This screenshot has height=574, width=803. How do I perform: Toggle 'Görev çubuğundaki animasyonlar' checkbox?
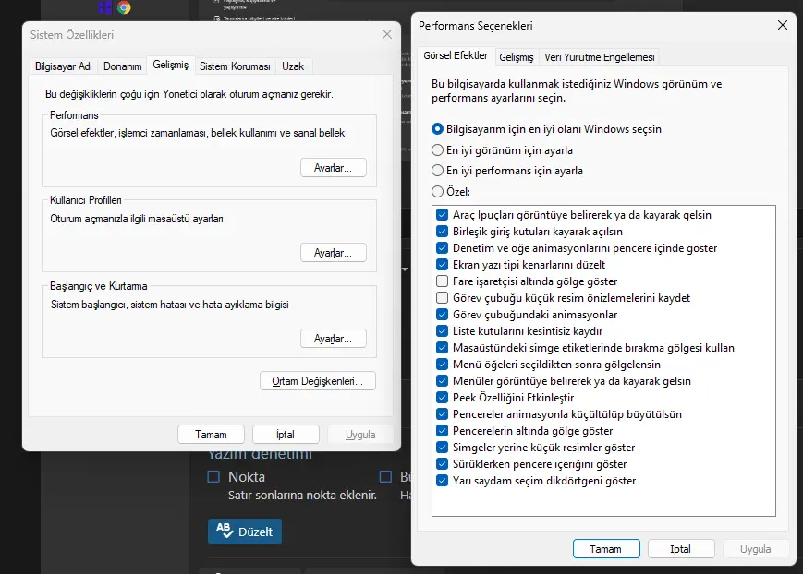442,315
